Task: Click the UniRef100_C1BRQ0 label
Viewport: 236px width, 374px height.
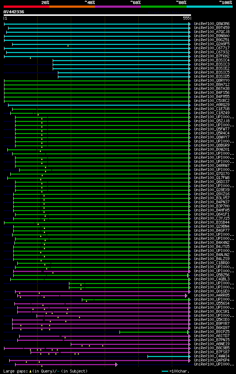Action: (x=212, y=263)
